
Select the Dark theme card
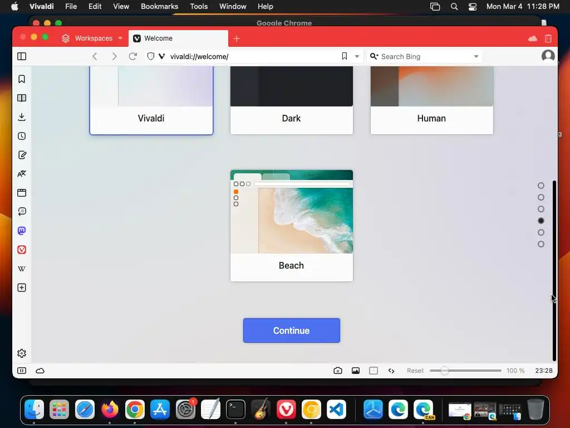[x=292, y=100]
